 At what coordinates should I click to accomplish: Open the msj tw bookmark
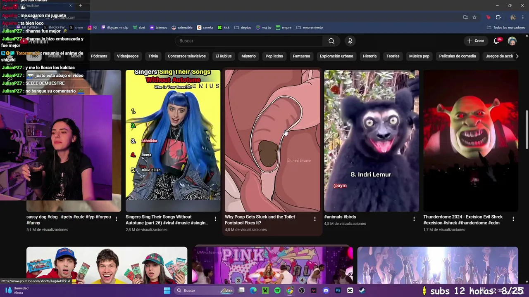click(x=264, y=28)
